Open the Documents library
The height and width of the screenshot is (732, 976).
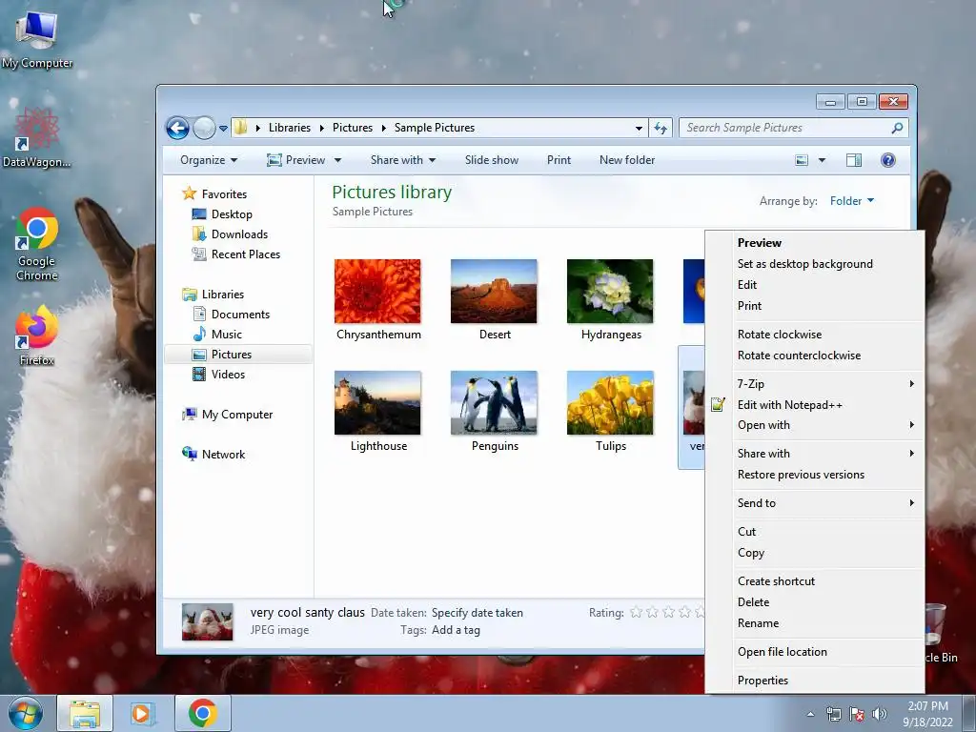240,315
